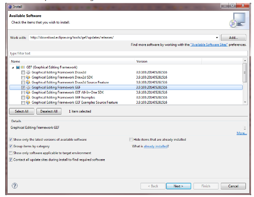Viewport: 254px width, 197px height.
Task: Click the Next > button
Action: coord(178,186)
